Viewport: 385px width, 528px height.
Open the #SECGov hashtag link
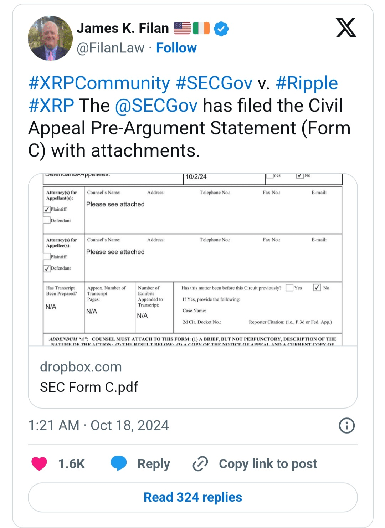pyautogui.click(x=214, y=83)
